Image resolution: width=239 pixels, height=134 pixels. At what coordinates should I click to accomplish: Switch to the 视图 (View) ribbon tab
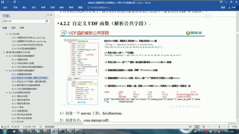[x=80, y=7]
